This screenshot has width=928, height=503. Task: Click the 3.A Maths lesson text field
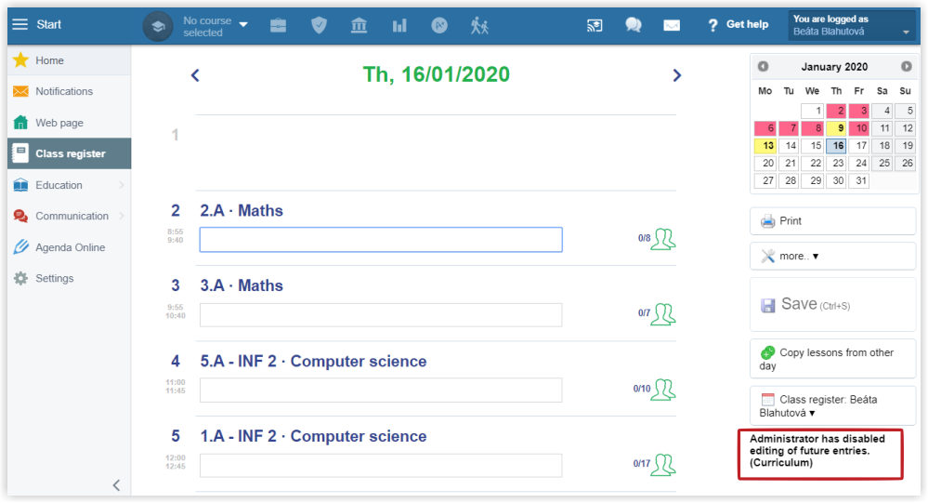tap(381, 314)
